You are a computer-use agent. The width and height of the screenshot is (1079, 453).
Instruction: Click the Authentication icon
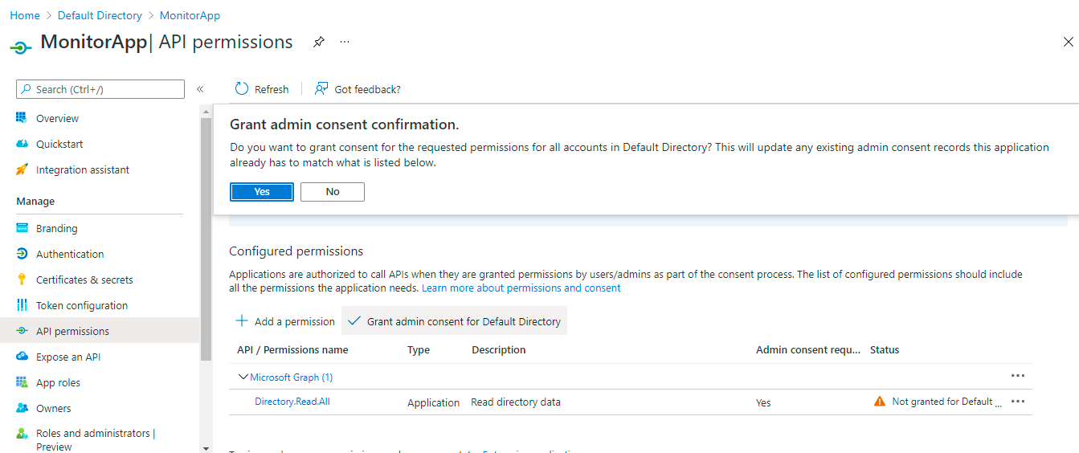22,254
